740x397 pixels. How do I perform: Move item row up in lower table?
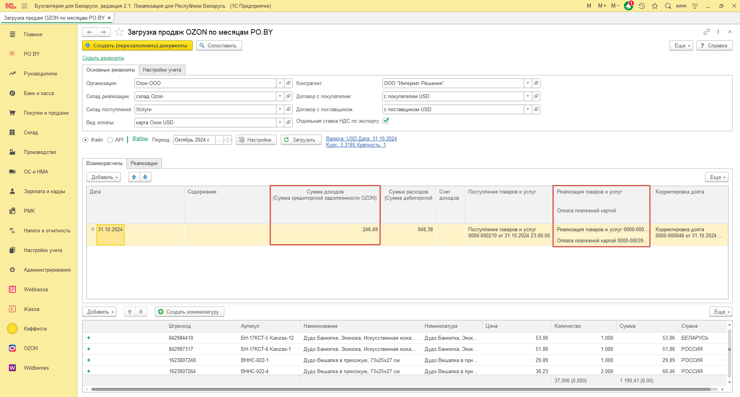[x=130, y=312]
